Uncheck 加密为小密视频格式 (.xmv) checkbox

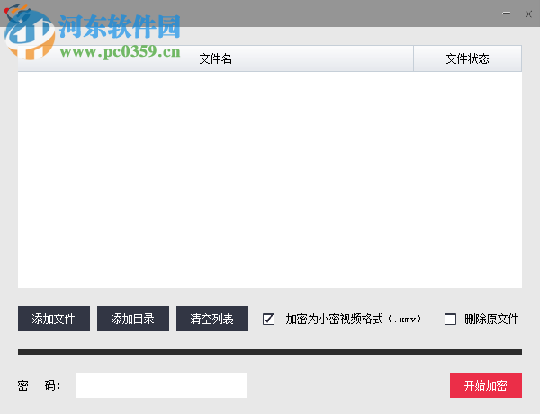point(268,319)
